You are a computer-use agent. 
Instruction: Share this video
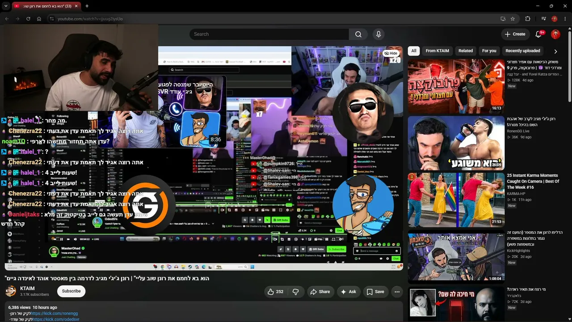tap(320, 292)
